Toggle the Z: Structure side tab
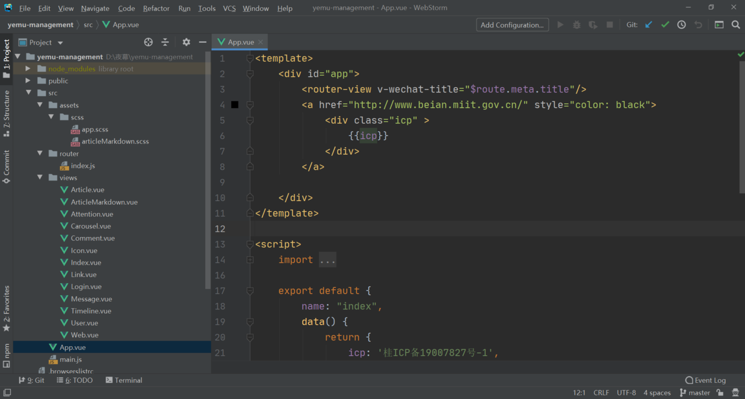This screenshot has width=745, height=399. 7,113
